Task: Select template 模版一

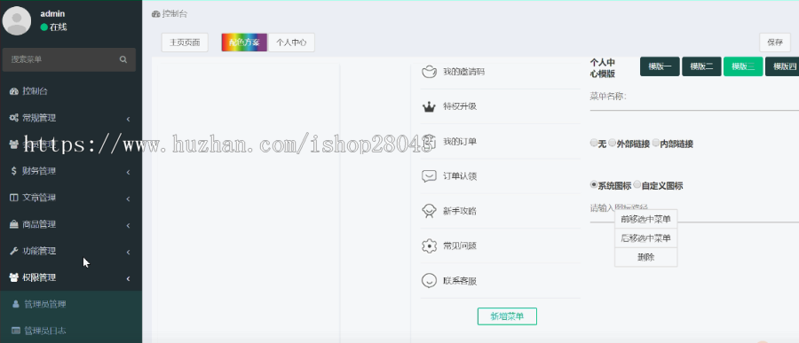Action: point(660,66)
